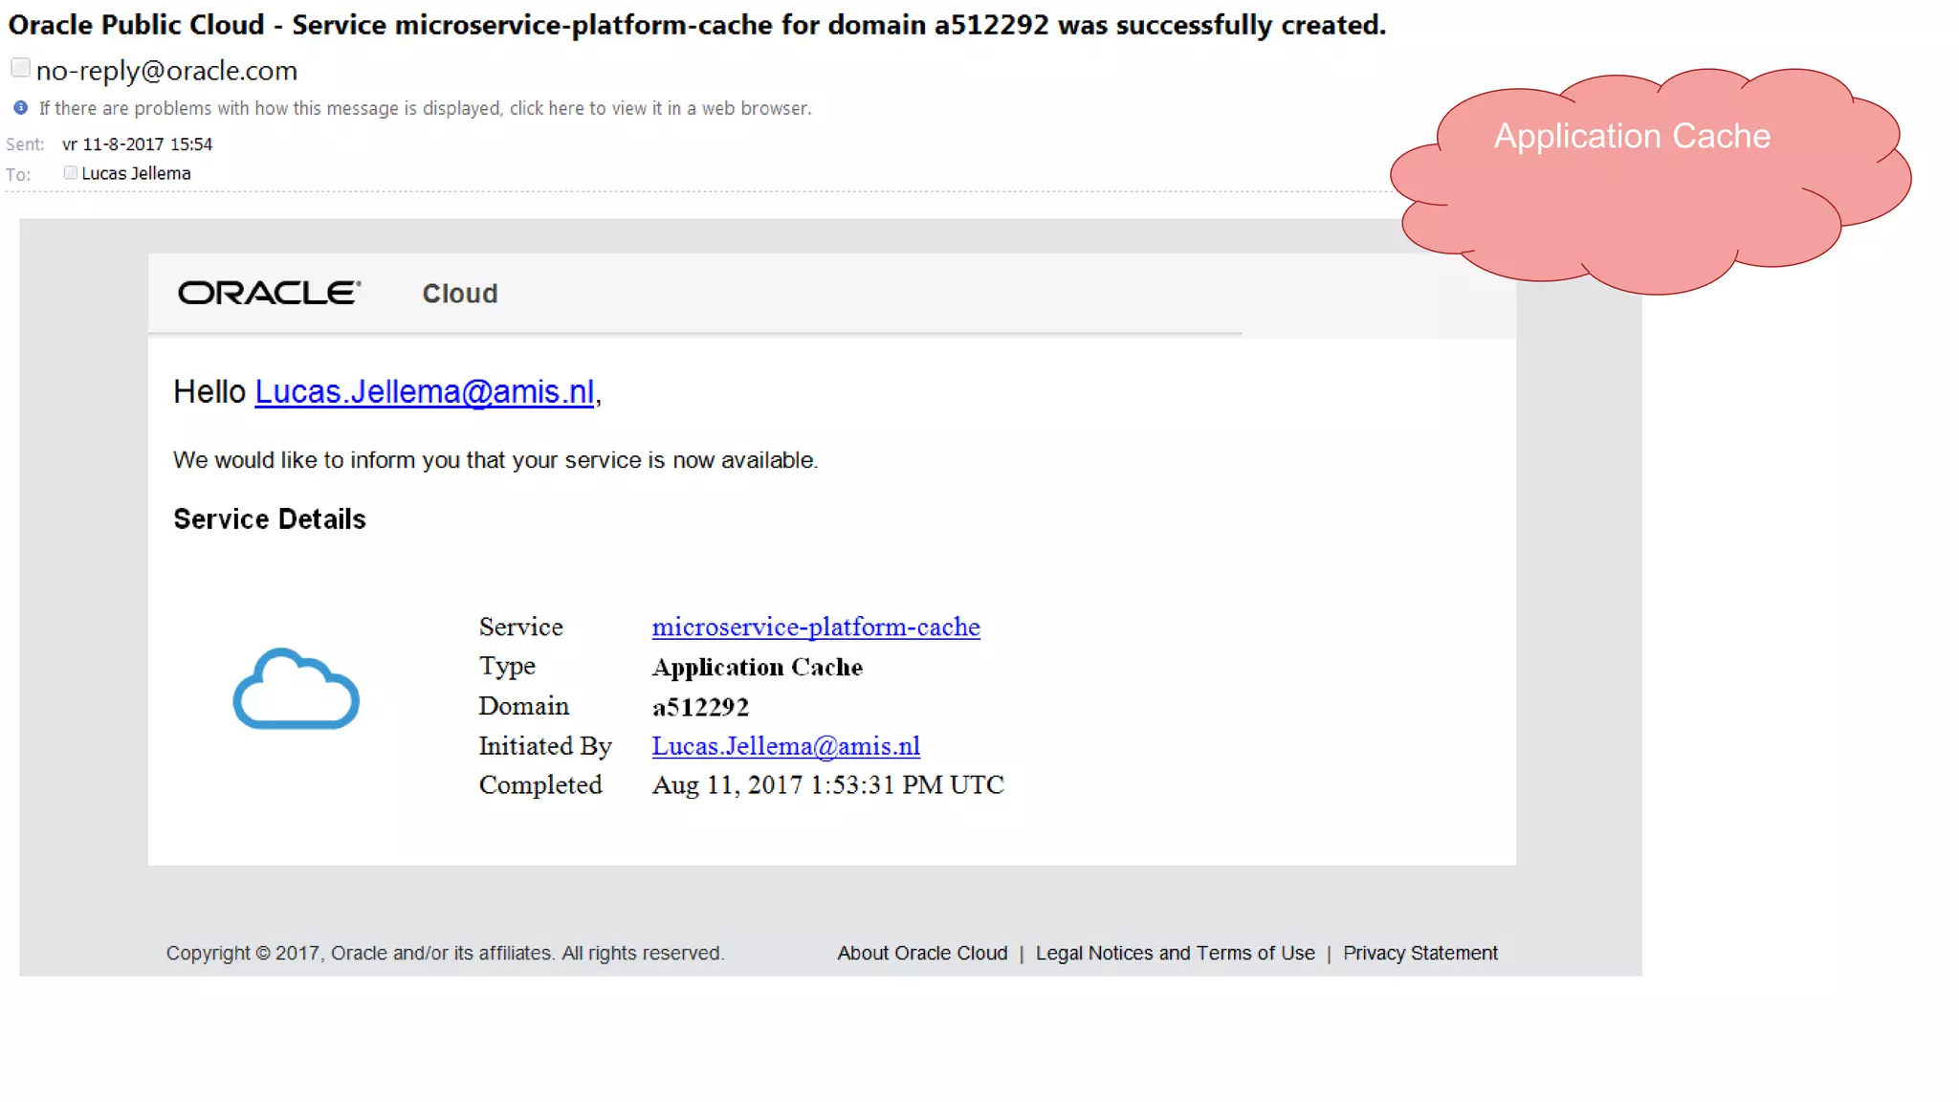Click the Cloud label beside Oracle logo
The height and width of the screenshot is (1102, 1959).
(x=460, y=294)
